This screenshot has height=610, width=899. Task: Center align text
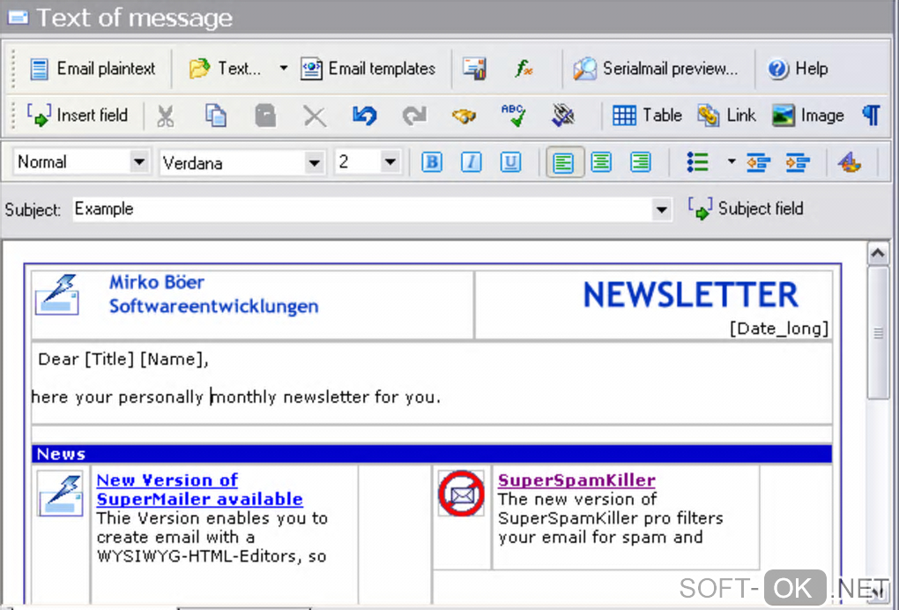601,162
